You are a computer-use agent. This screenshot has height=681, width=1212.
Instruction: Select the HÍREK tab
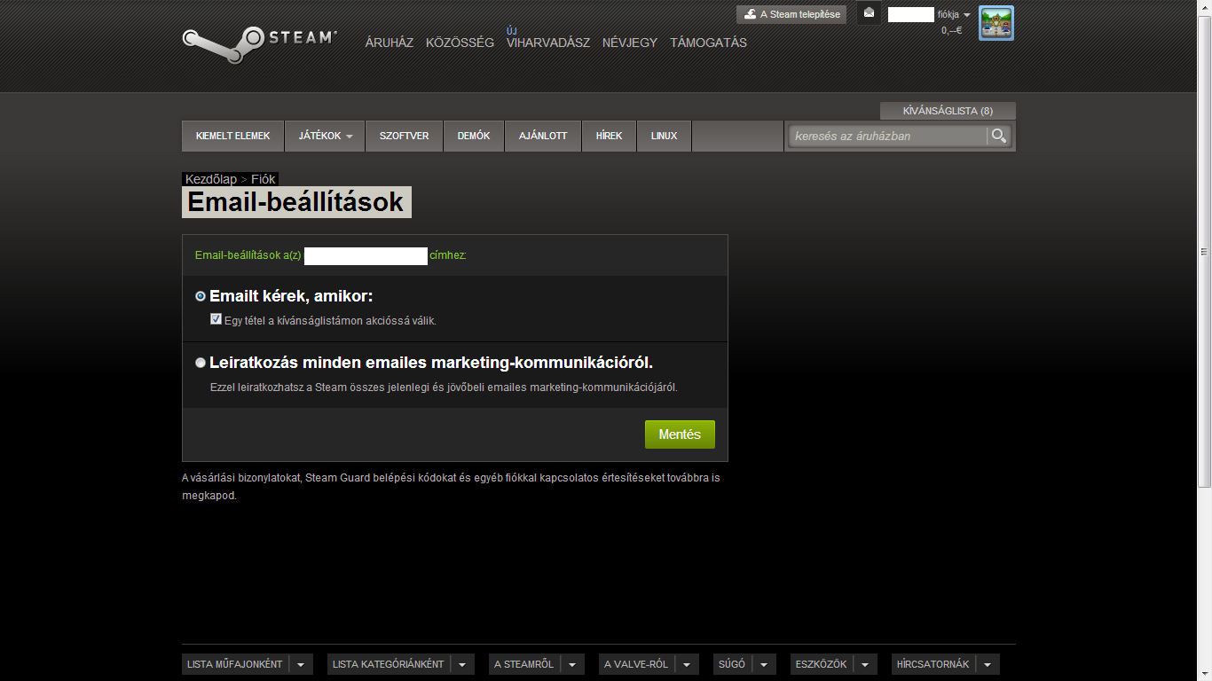click(x=609, y=136)
